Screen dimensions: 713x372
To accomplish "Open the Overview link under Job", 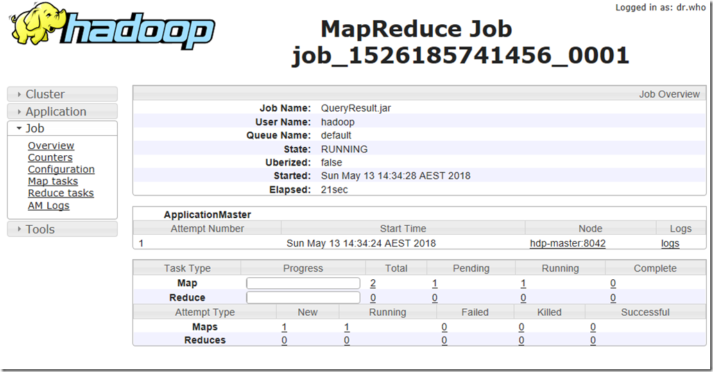I will coord(51,145).
